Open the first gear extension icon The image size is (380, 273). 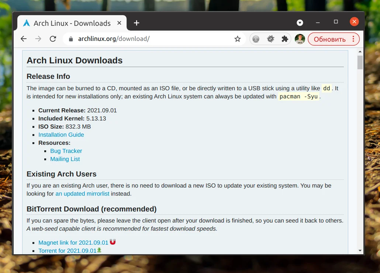(x=256, y=39)
